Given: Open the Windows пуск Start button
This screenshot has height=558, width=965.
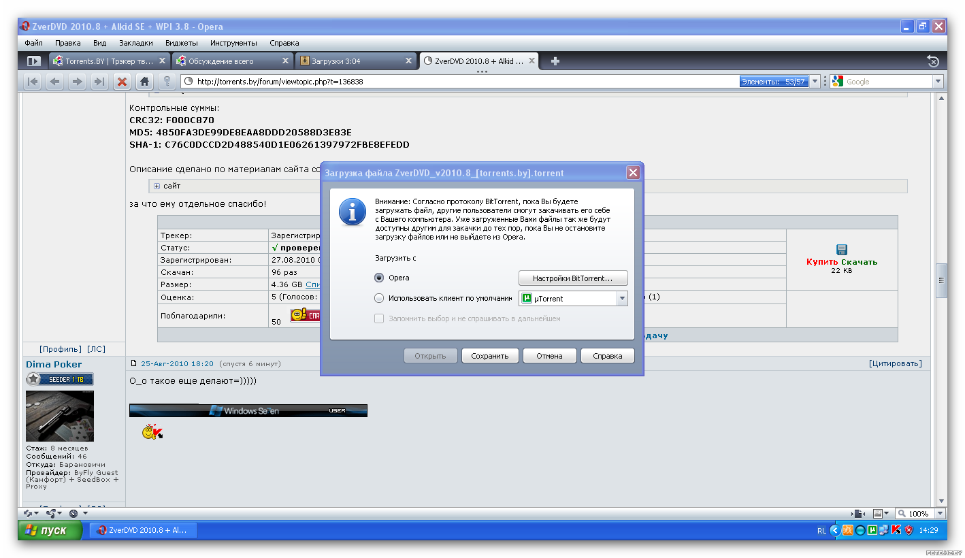Looking at the screenshot, I should [x=50, y=530].
